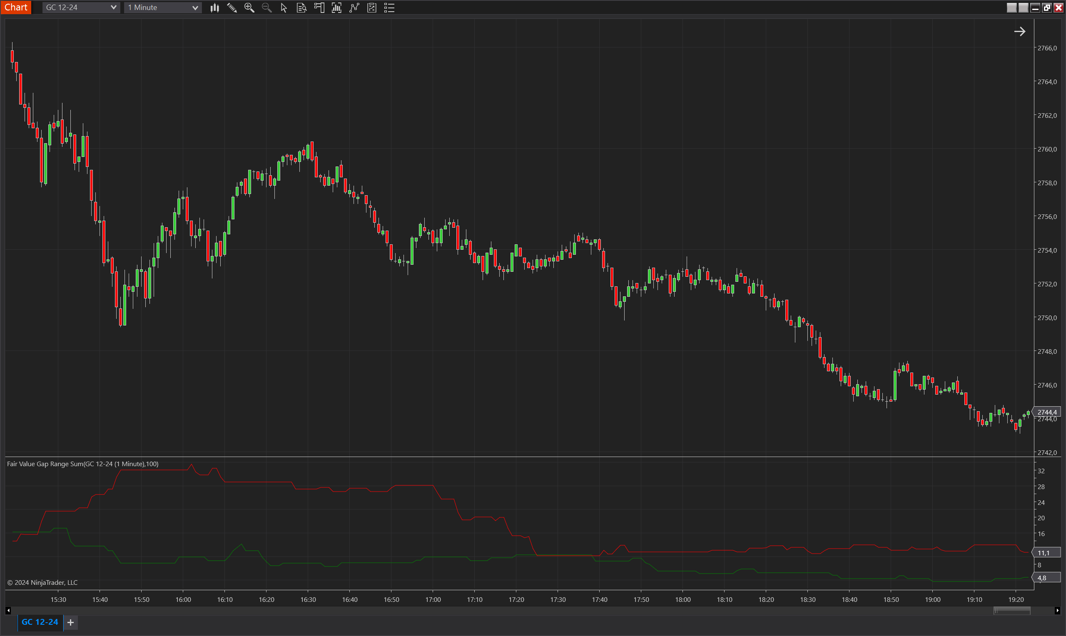Viewport: 1066px width, 636px height.
Task: Restore the chart window
Action: click(1047, 8)
